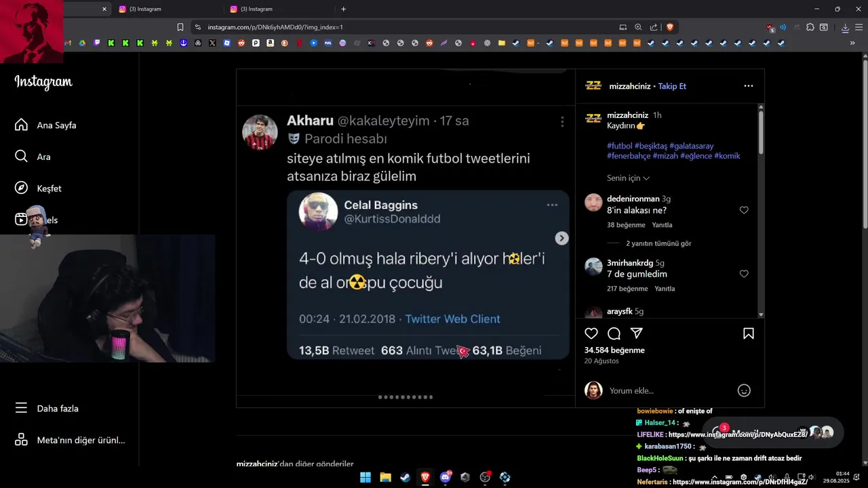868x488 pixels.
Task: Expand the bookmarks bar overflow chevron
Action: (852, 43)
